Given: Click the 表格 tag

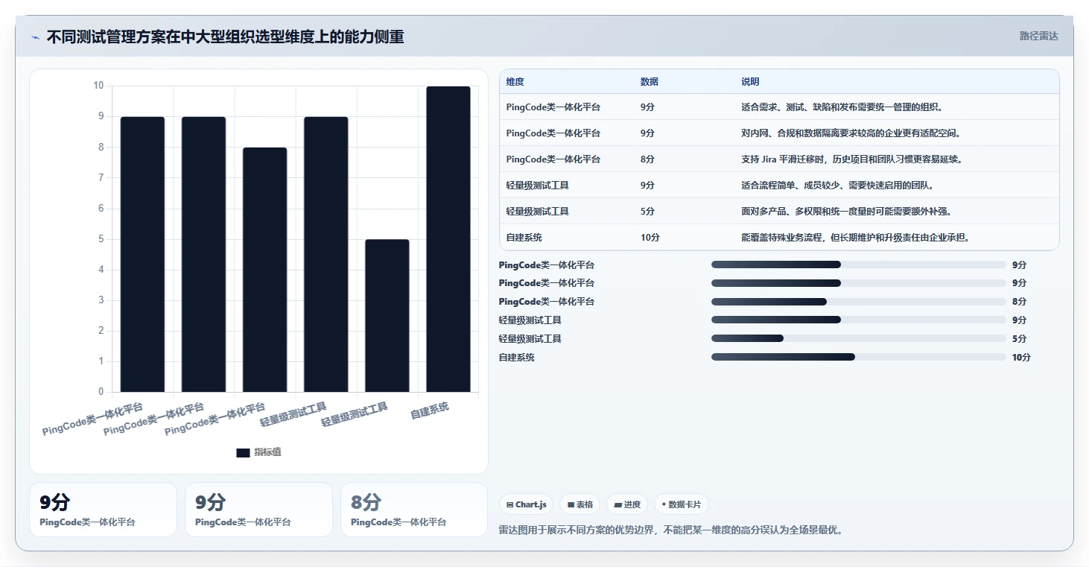Looking at the screenshot, I should [580, 504].
